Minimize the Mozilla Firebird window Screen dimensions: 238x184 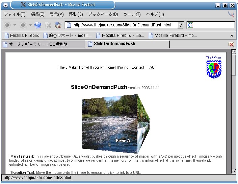pos(218,5)
